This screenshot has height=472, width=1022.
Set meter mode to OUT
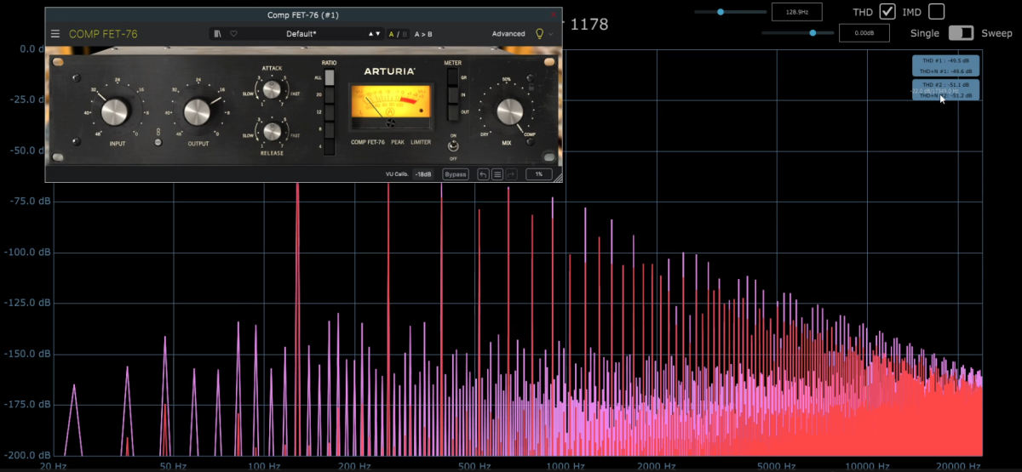tap(452, 111)
